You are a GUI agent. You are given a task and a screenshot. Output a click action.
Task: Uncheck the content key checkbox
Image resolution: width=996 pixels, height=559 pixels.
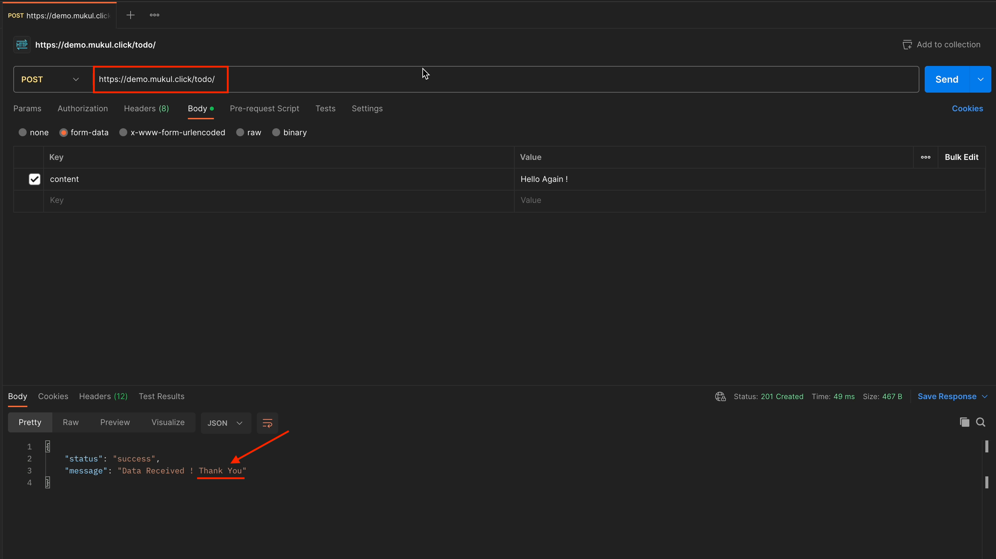point(34,179)
